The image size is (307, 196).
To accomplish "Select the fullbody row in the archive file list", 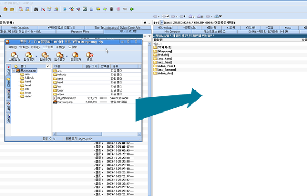I will (x=97, y=75).
